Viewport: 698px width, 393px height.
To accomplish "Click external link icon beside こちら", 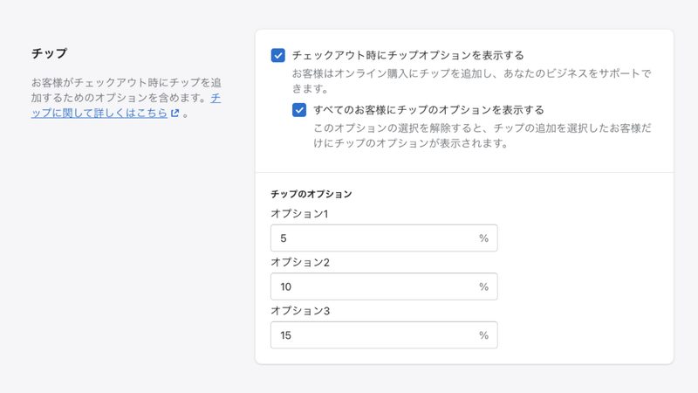I will point(175,114).
